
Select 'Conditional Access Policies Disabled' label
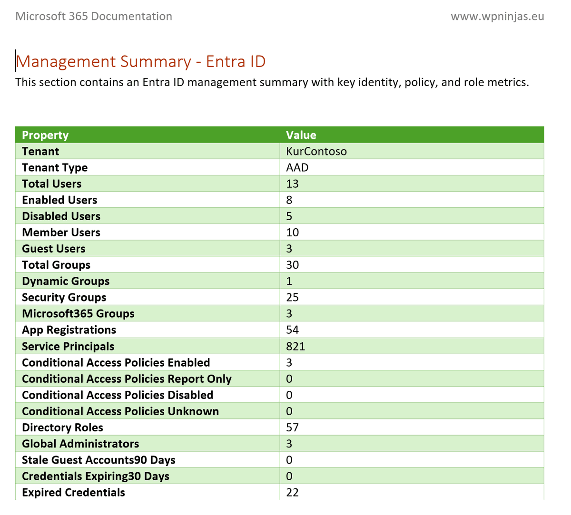(118, 395)
